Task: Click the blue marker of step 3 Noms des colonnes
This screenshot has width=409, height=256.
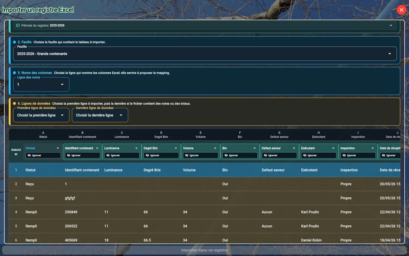Action: point(15,73)
